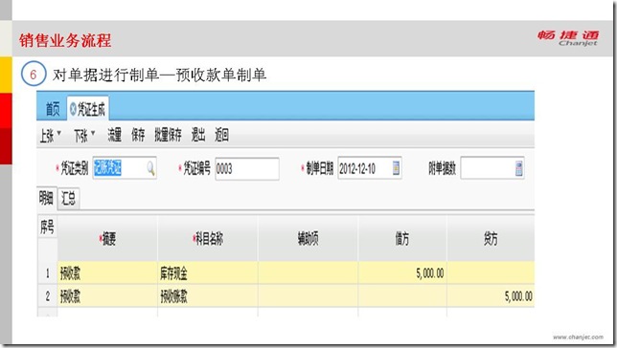Select row number 2 in the 序号 column
The width and height of the screenshot is (617, 348).
pyautogui.click(x=48, y=295)
